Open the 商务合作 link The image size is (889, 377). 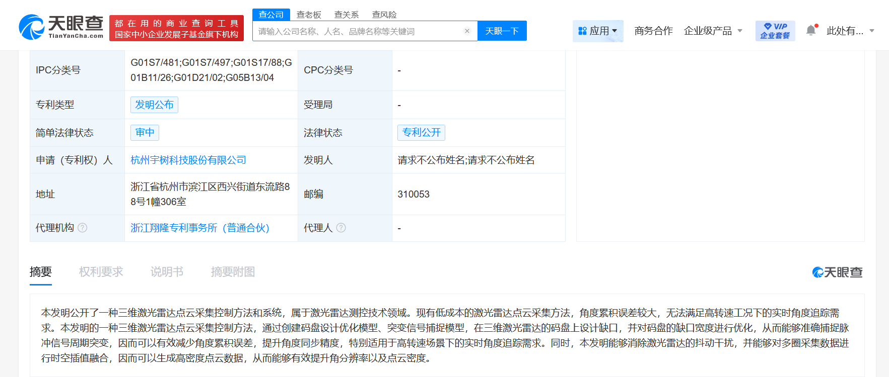click(653, 31)
